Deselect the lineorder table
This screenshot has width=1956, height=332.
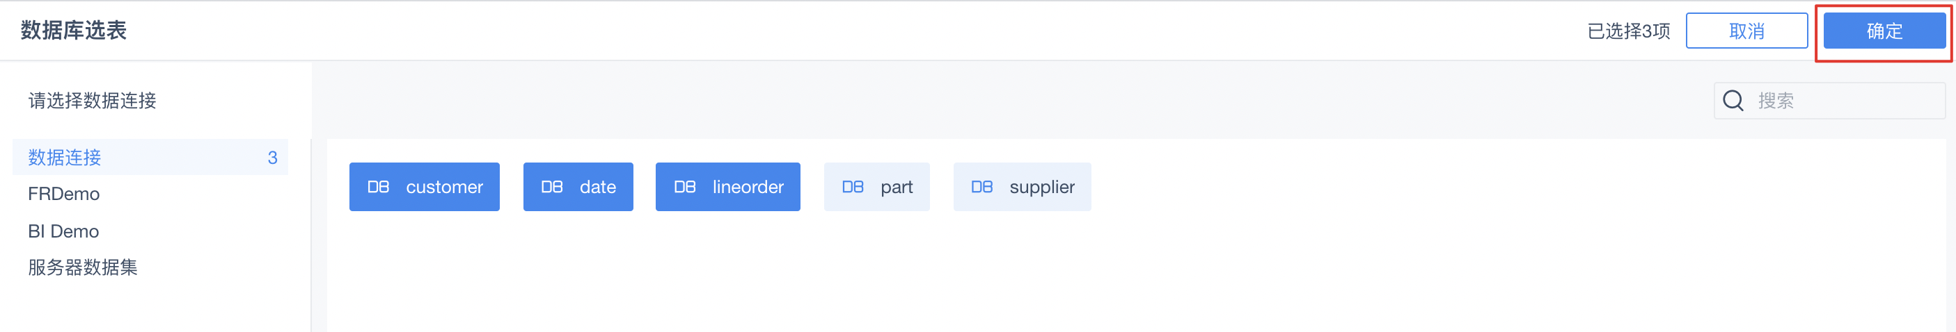pyautogui.click(x=727, y=186)
